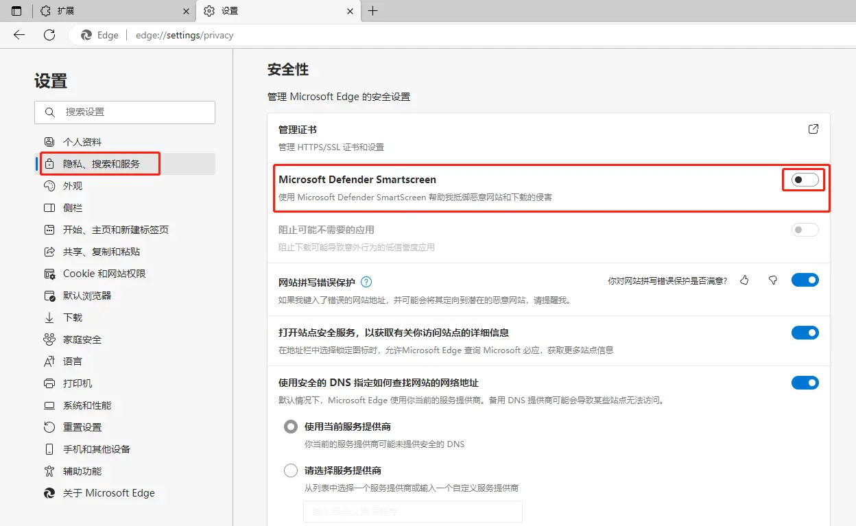Click the Edge logo in address bar
The height and width of the screenshot is (526, 856).
(x=86, y=35)
